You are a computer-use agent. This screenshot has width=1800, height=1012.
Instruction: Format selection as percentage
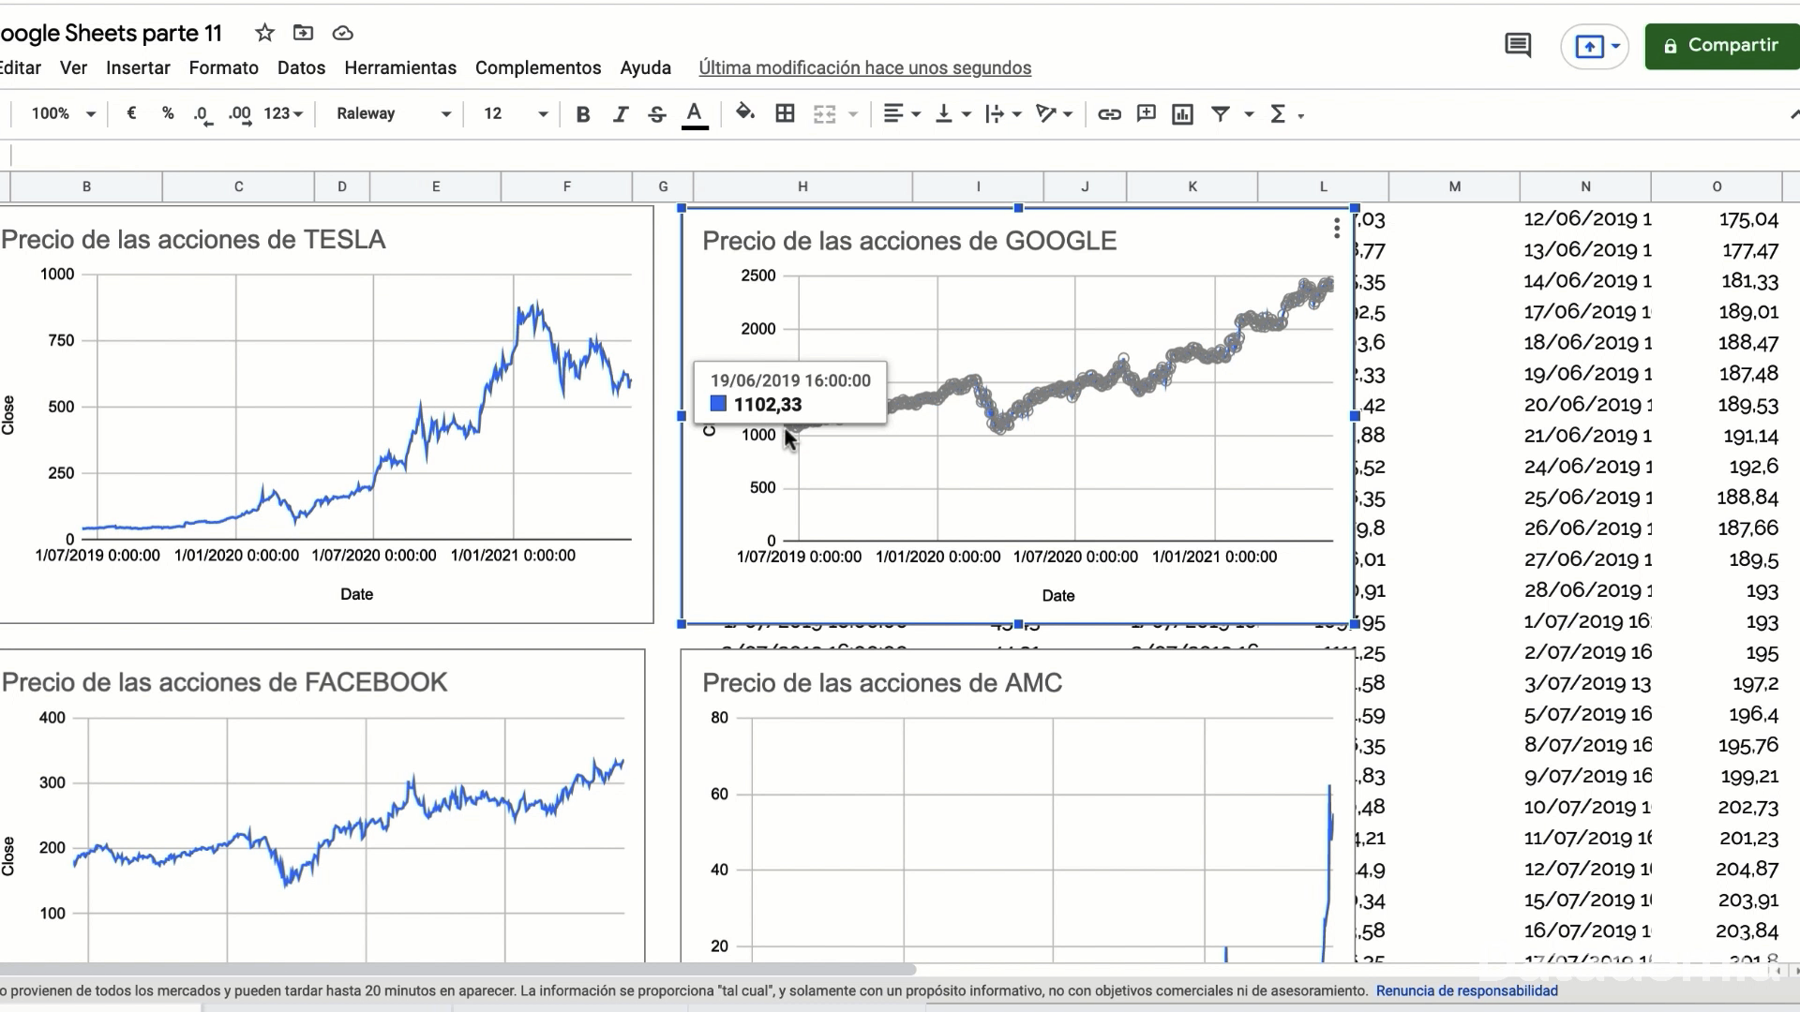(x=168, y=113)
